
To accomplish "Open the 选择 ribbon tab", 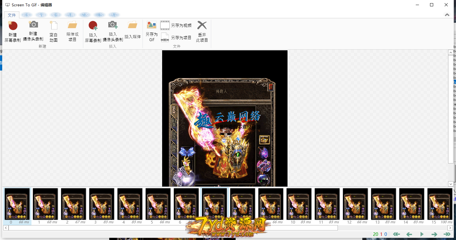I will 70,15.
